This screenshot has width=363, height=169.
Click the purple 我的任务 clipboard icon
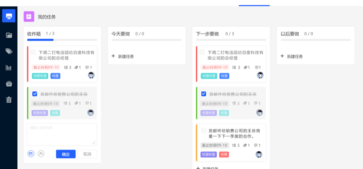[29, 16]
